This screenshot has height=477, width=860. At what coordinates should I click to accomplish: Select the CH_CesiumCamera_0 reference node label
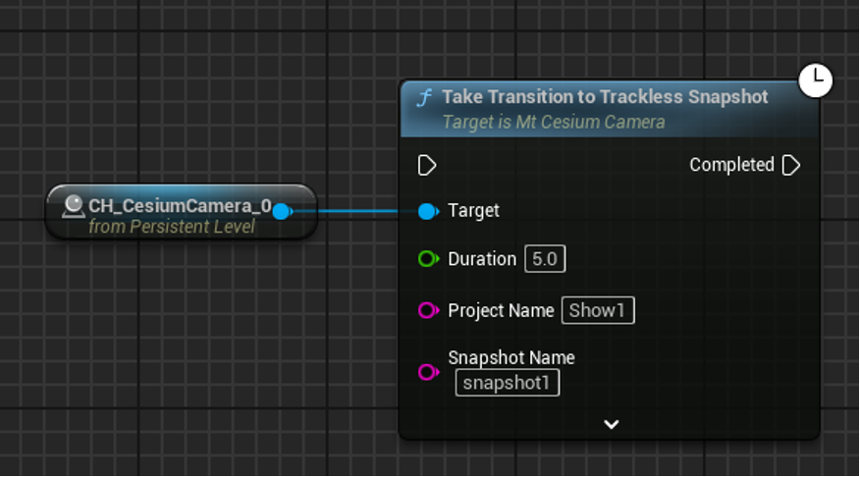(180, 206)
